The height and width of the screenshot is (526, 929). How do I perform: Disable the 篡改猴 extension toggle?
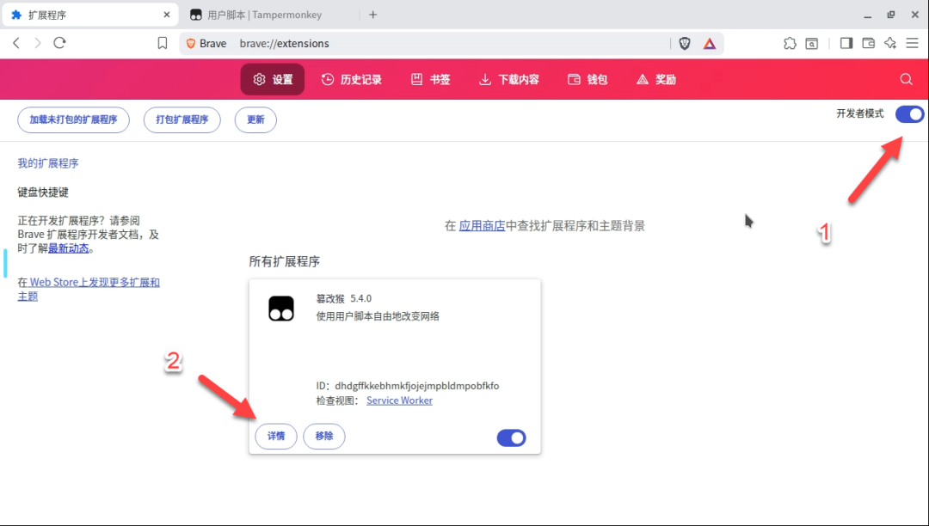pyautogui.click(x=511, y=437)
